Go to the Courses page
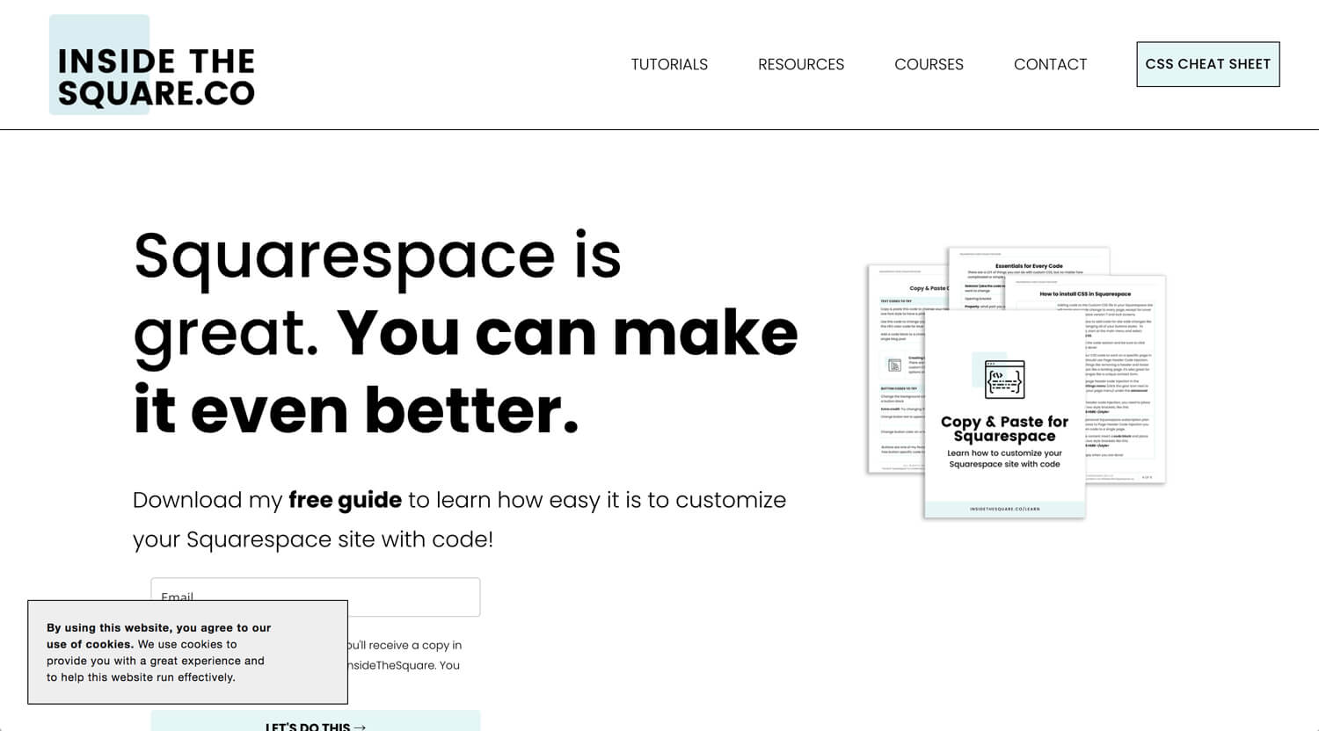The width and height of the screenshot is (1319, 731). (929, 64)
